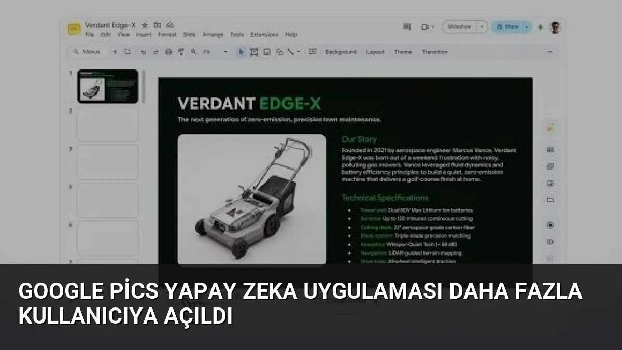The width and height of the screenshot is (622, 350).
Task: Open the Slide menu
Action: (x=189, y=35)
